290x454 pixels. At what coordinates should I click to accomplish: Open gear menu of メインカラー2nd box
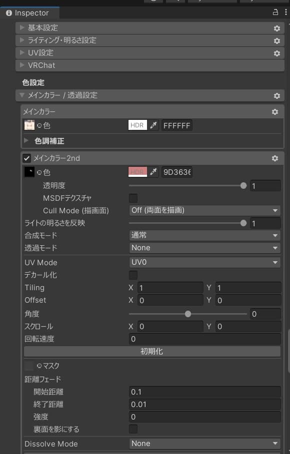coord(275,158)
